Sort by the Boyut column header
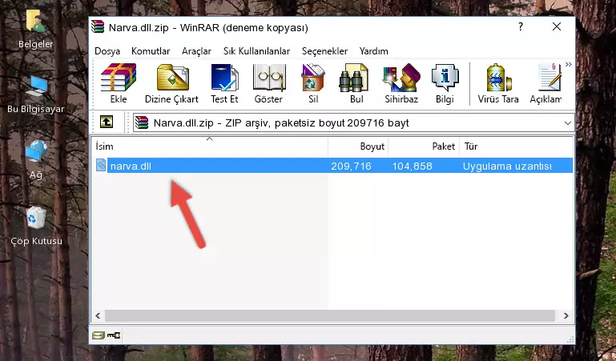616x361 pixels. [x=358, y=146]
